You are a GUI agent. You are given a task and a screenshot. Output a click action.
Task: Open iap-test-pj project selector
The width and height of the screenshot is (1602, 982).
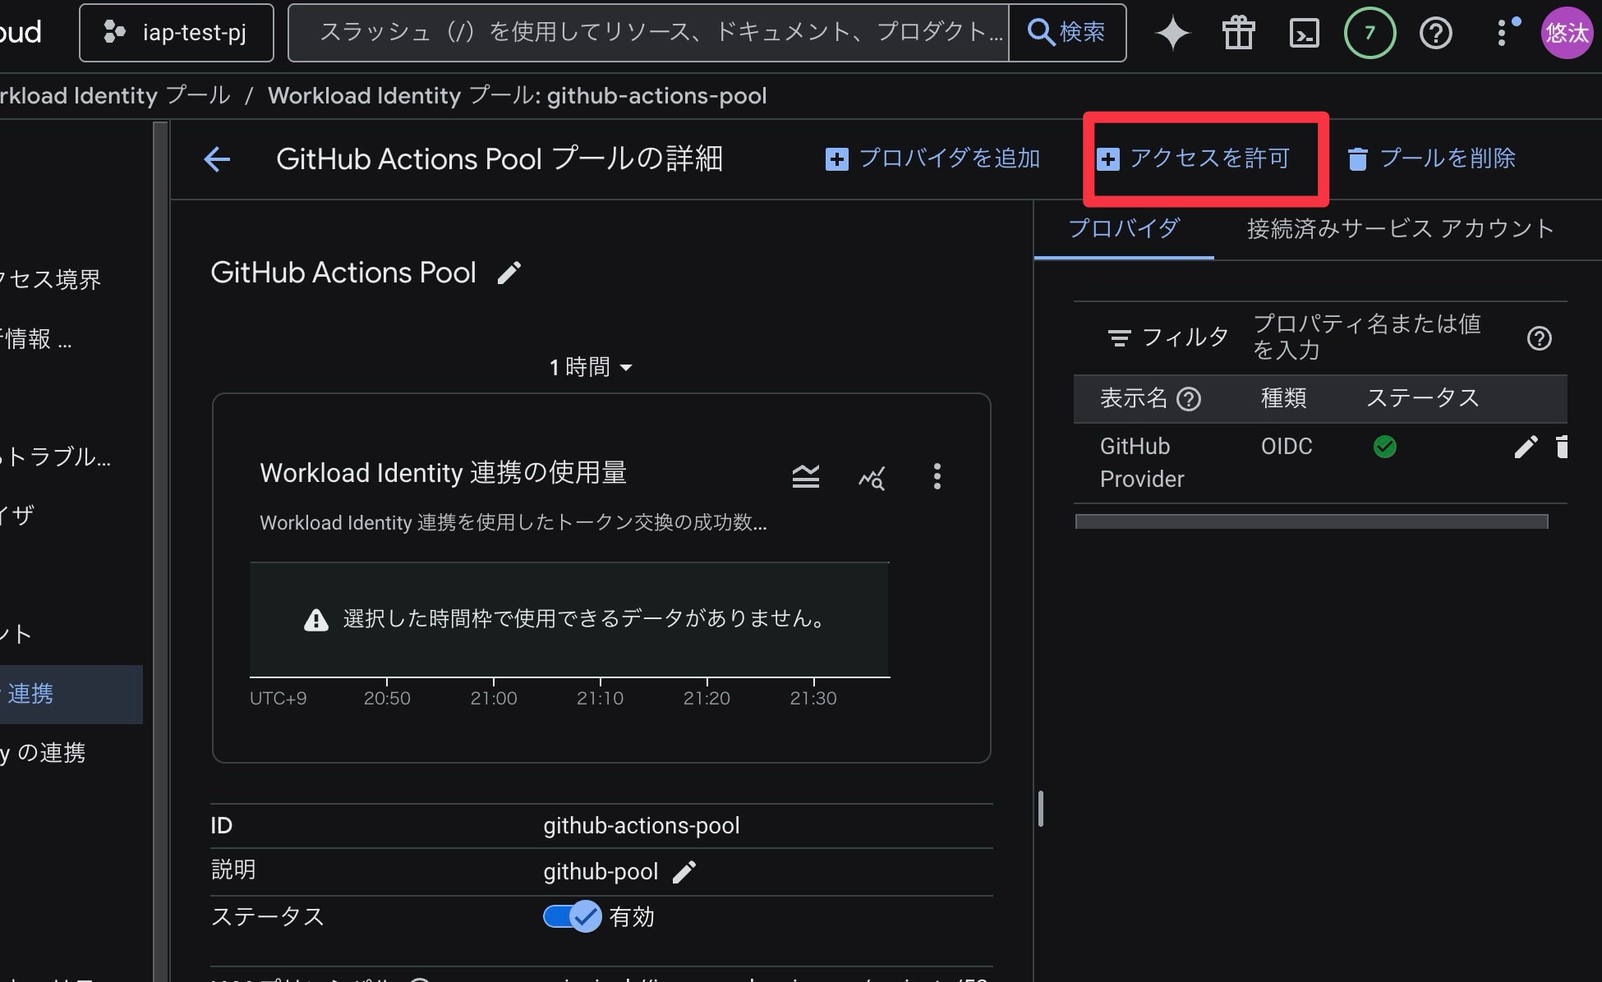pos(177,33)
